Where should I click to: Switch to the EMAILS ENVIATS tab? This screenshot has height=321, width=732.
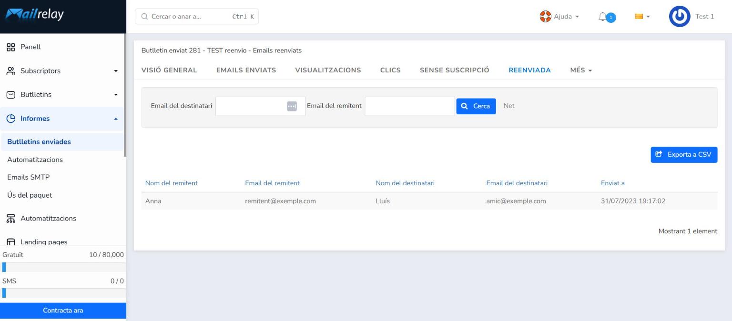[246, 70]
